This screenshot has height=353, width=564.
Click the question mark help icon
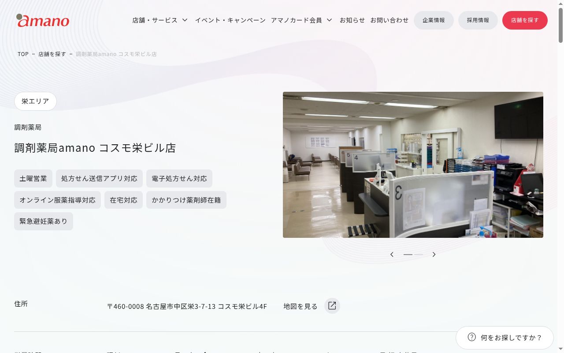471,337
